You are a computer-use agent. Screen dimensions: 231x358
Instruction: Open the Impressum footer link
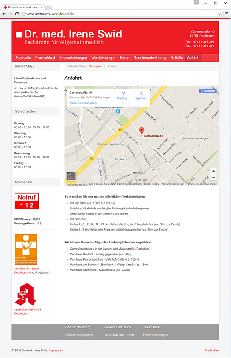56,350
